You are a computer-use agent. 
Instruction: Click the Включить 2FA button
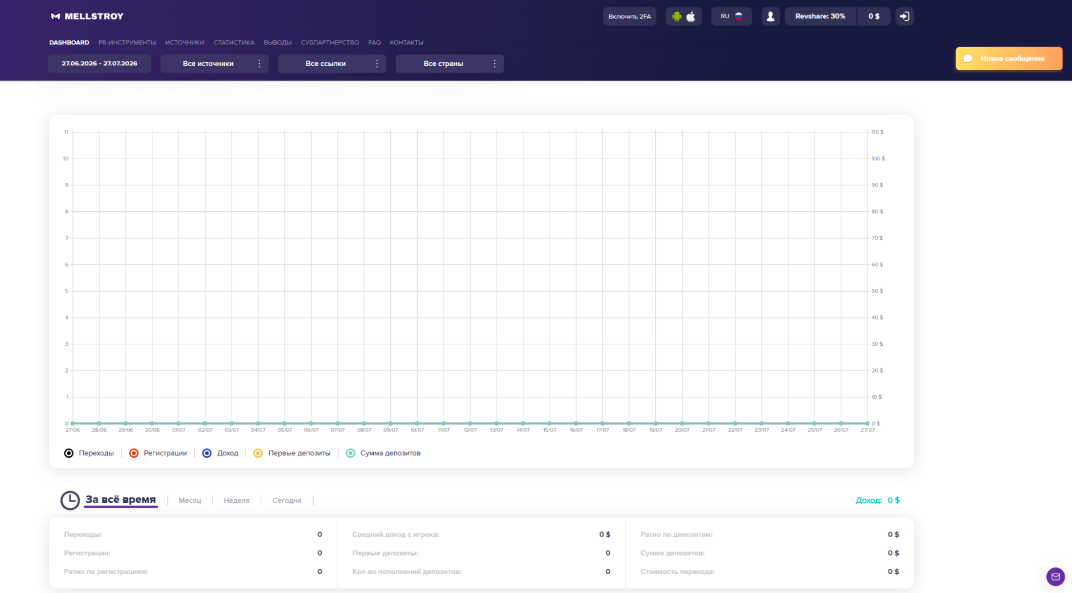(x=630, y=17)
